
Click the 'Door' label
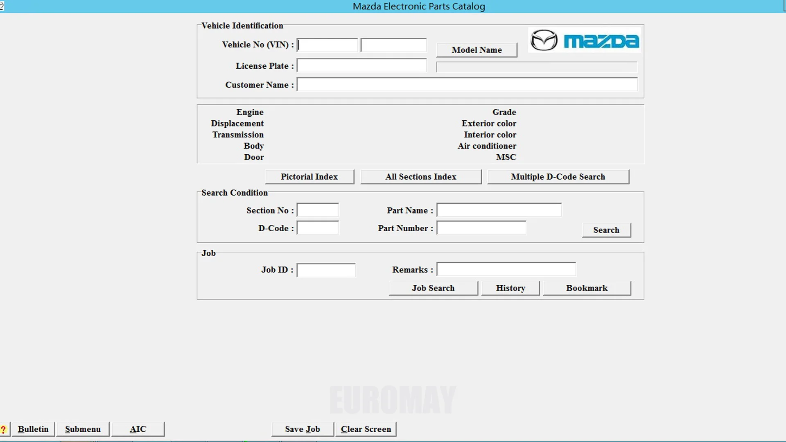[254, 157]
